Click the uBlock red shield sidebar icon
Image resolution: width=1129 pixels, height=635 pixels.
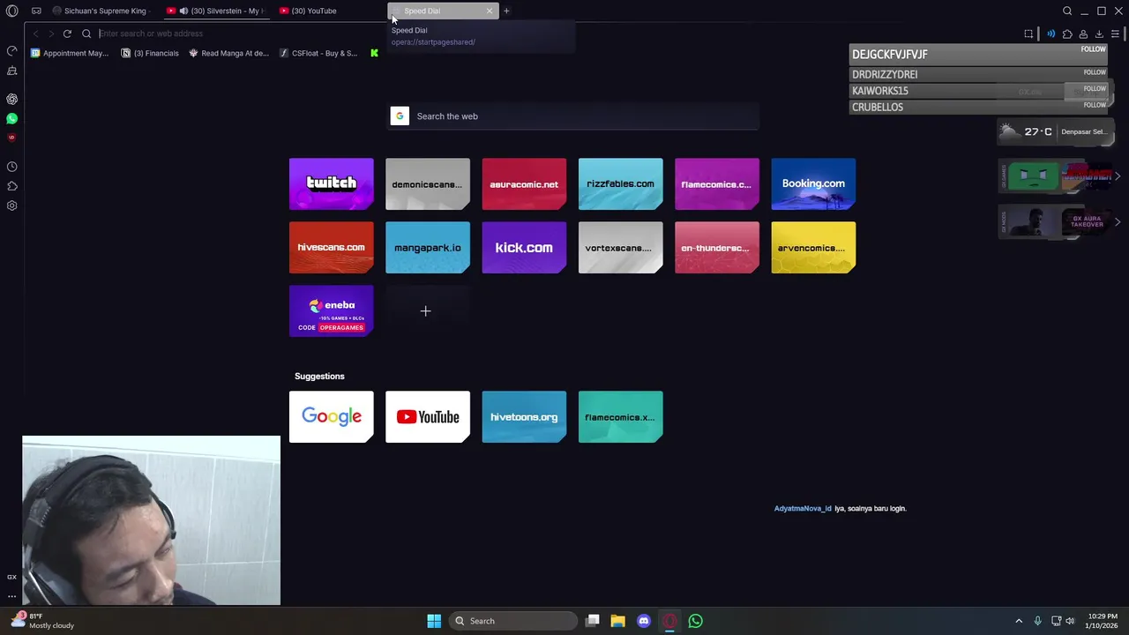[11, 138]
